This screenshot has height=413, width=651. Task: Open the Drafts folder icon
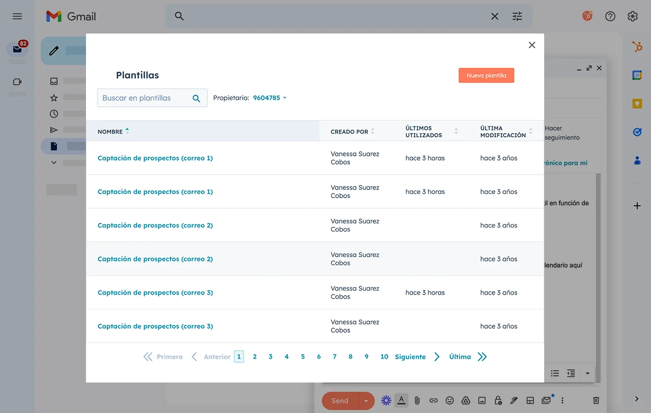tap(54, 146)
